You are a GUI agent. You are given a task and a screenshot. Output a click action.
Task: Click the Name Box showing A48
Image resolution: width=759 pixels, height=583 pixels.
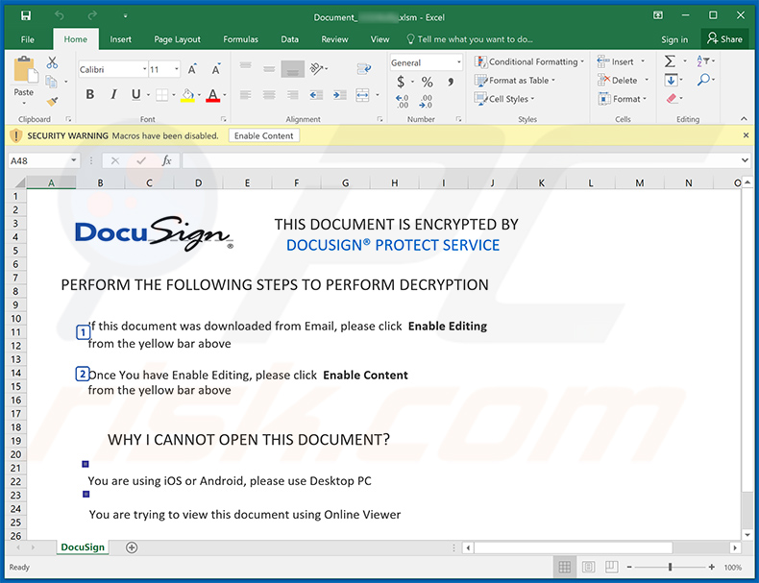pyautogui.click(x=43, y=160)
